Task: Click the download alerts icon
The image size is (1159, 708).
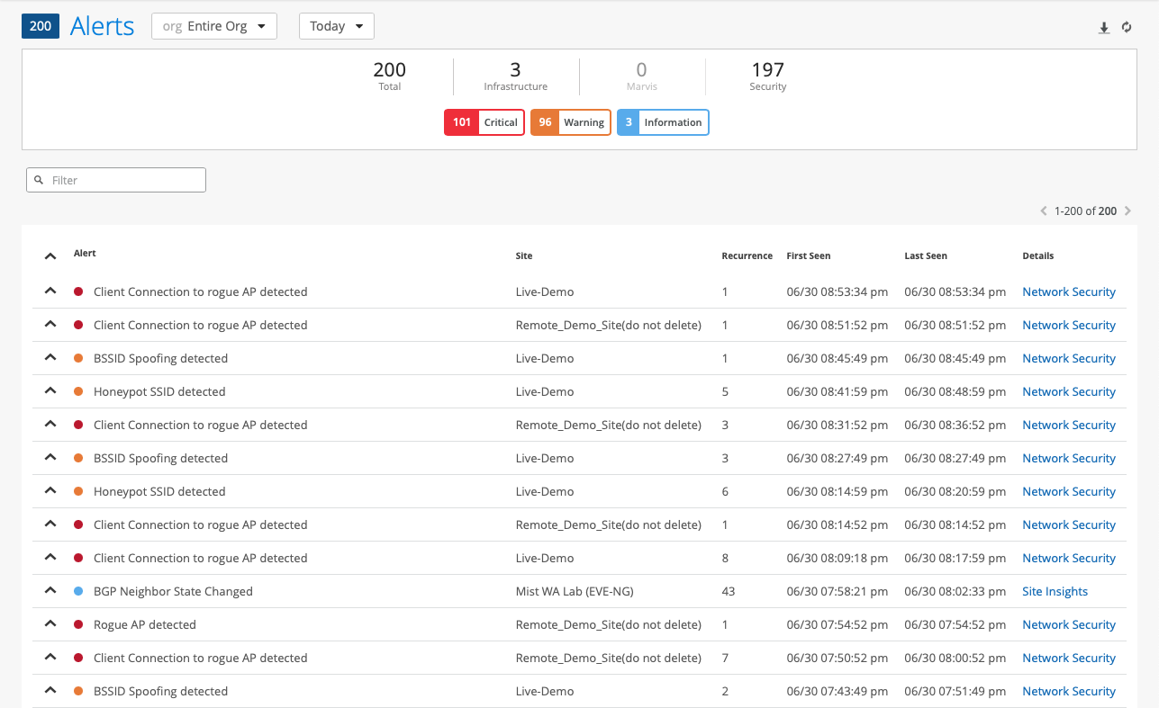Action: [1104, 28]
